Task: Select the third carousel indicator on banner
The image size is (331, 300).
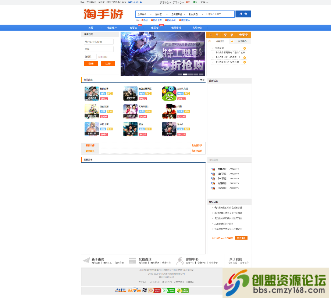Action: pos(191,74)
